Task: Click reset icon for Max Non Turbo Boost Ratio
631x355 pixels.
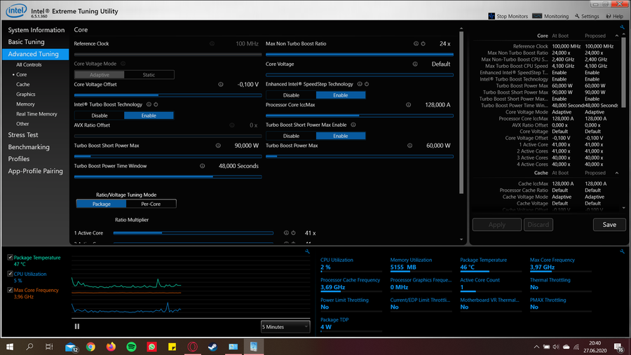Action: click(x=423, y=43)
